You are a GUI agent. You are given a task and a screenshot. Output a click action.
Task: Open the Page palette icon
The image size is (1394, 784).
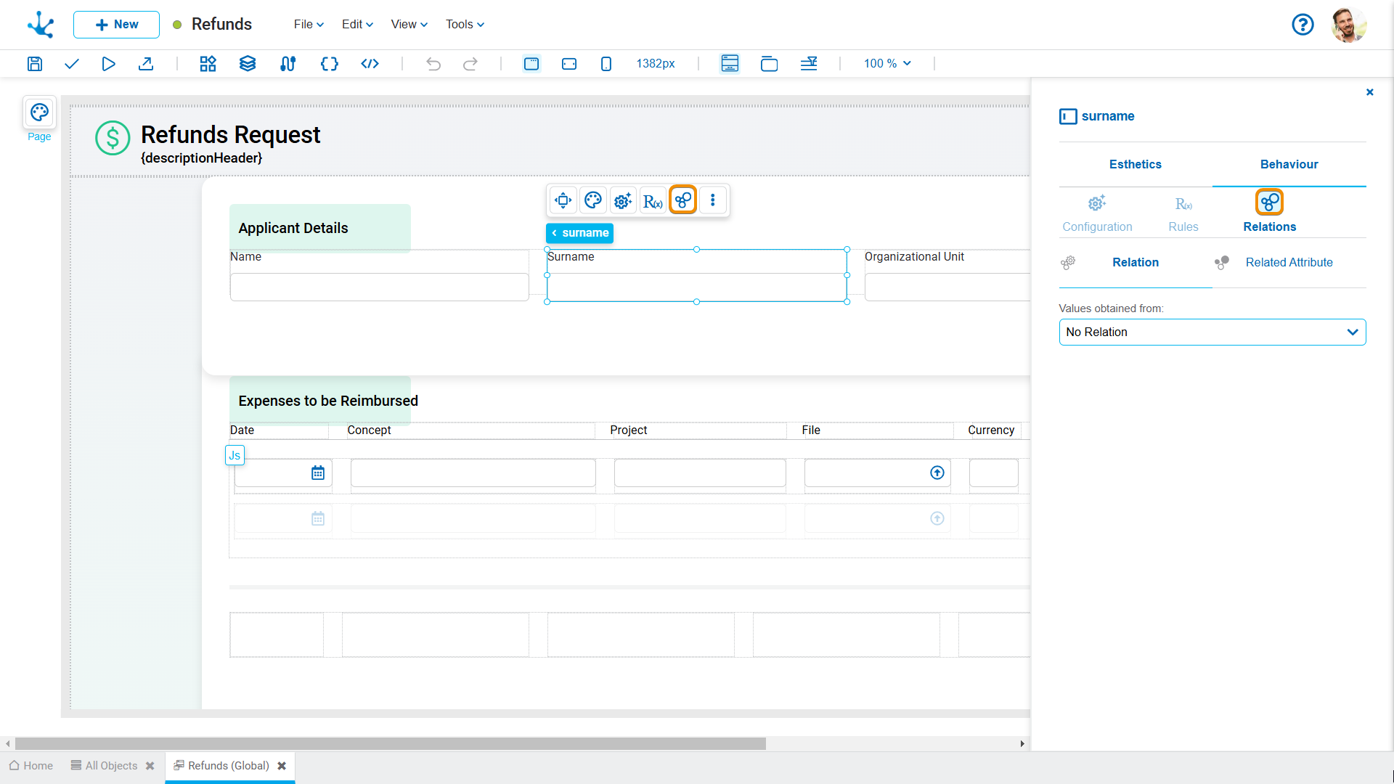(x=39, y=113)
